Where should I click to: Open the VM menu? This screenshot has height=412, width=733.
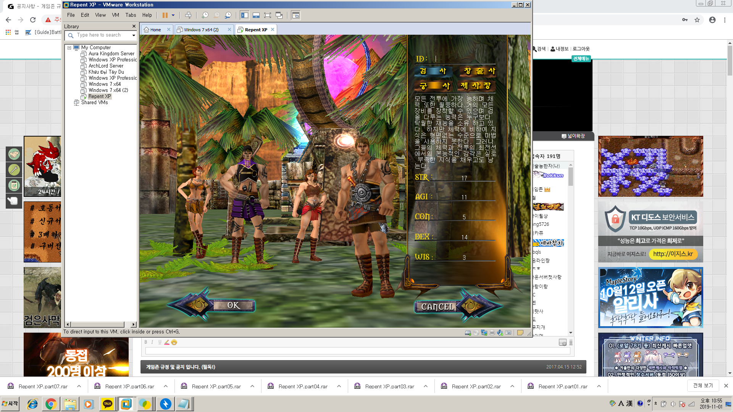click(x=115, y=15)
